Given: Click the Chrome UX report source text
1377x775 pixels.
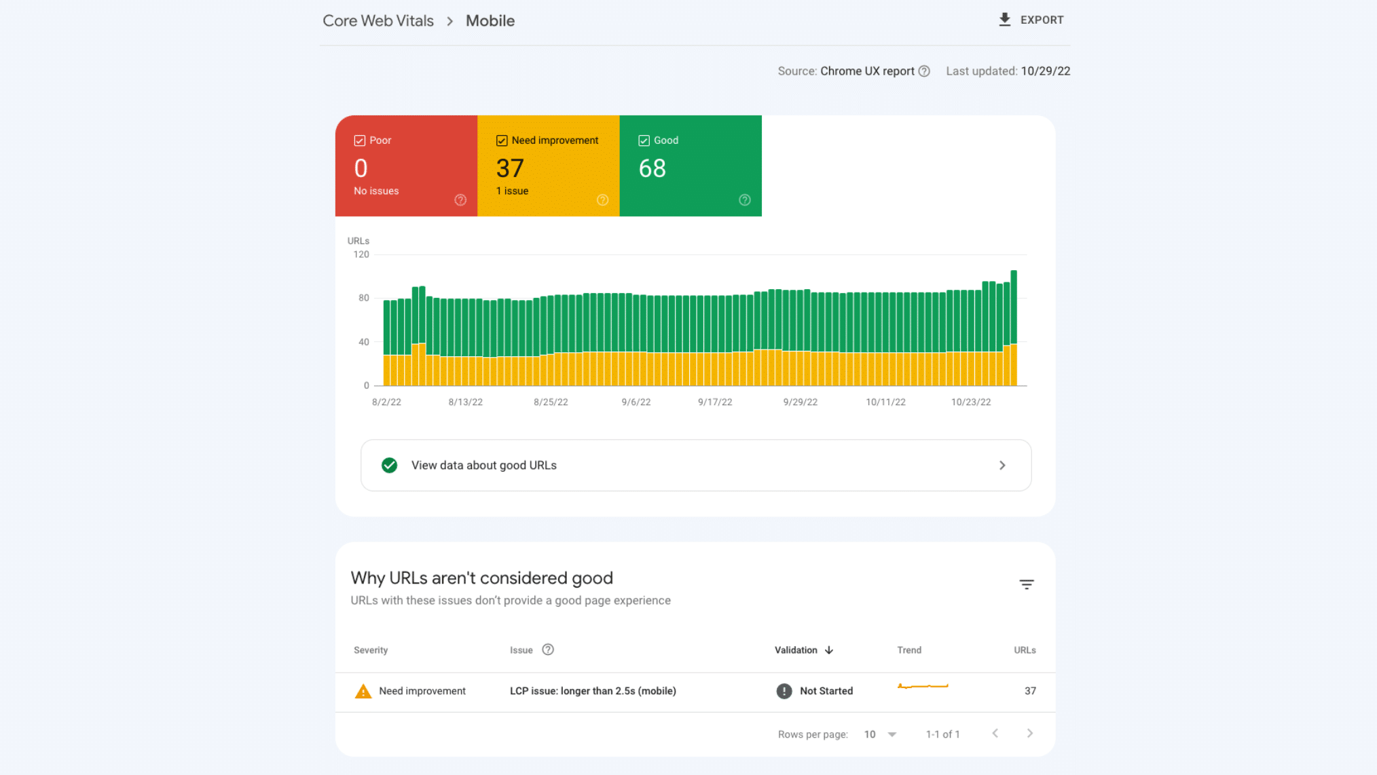Looking at the screenshot, I should tap(867, 71).
